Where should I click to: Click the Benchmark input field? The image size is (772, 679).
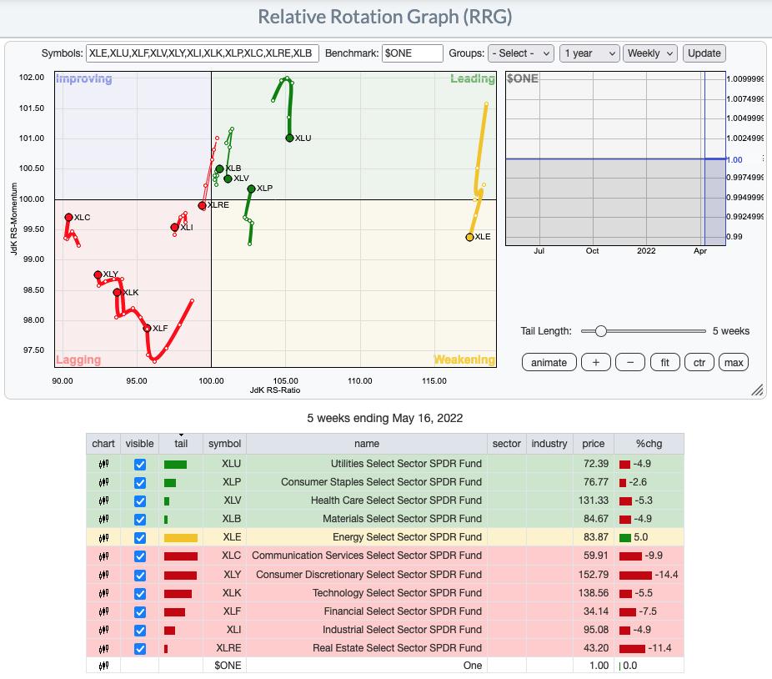click(413, 53)
